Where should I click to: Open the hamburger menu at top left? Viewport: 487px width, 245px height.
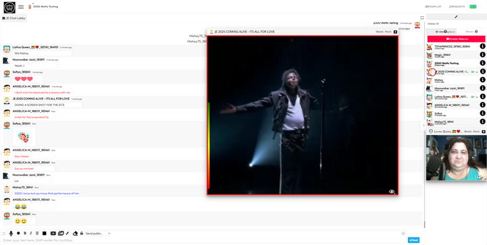21,7
